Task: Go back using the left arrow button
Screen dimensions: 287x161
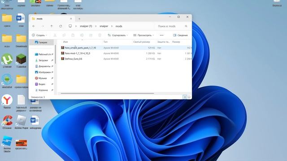Action: (x=34, y=26)
